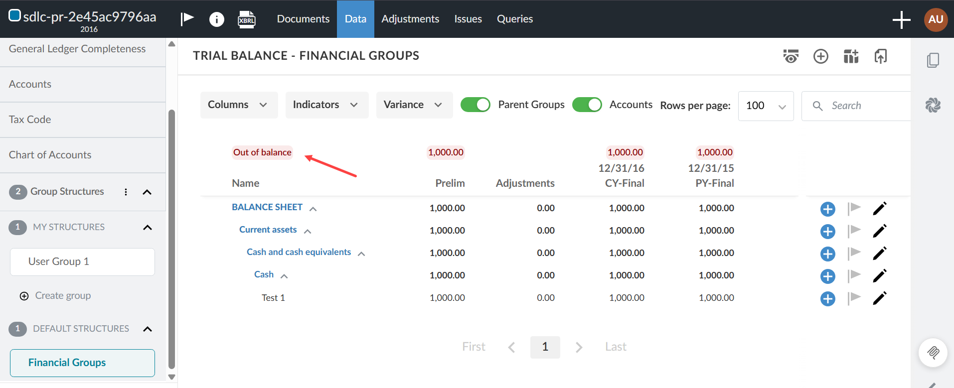Click the add column grid icon
954x388 pixels.
click(x=851, y=56)
